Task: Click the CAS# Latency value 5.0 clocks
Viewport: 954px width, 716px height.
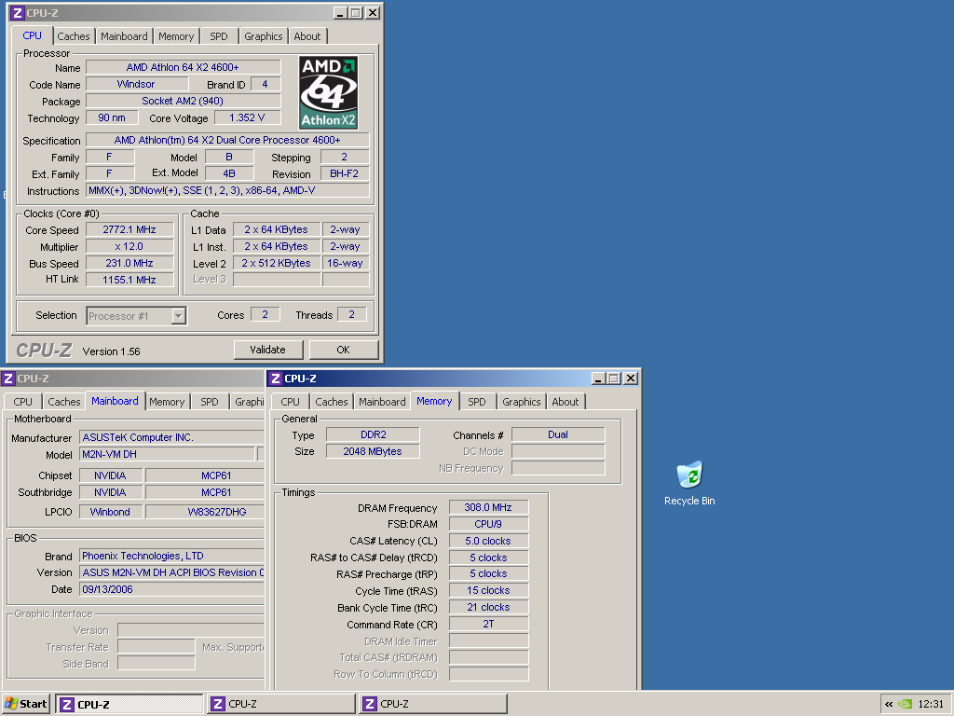Action: pos(488,541)
